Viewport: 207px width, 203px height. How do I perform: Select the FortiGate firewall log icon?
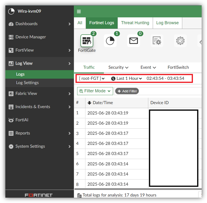coord(87,41)
